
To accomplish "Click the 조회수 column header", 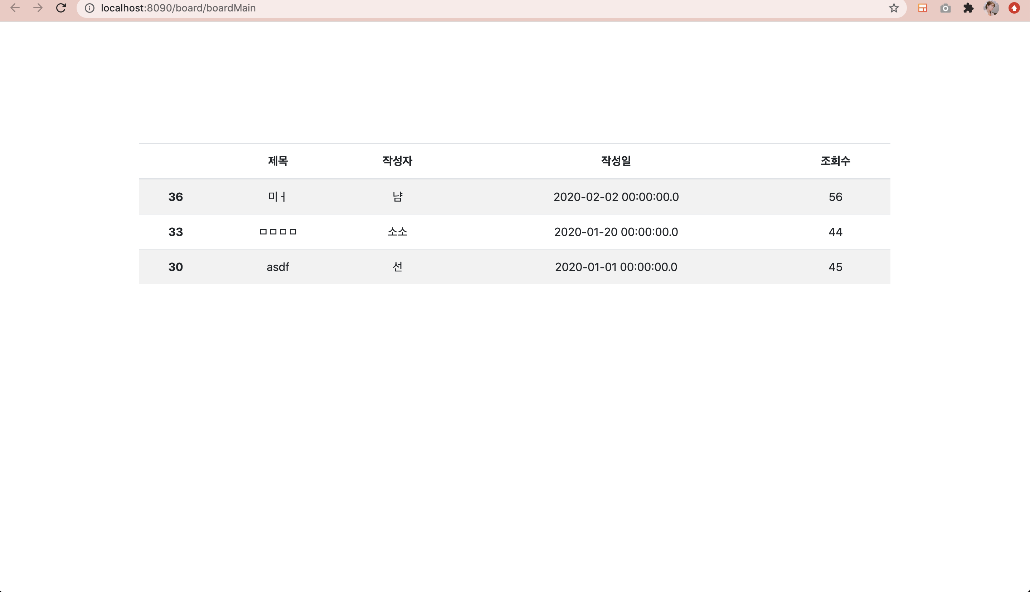I will tap(835, 161).
